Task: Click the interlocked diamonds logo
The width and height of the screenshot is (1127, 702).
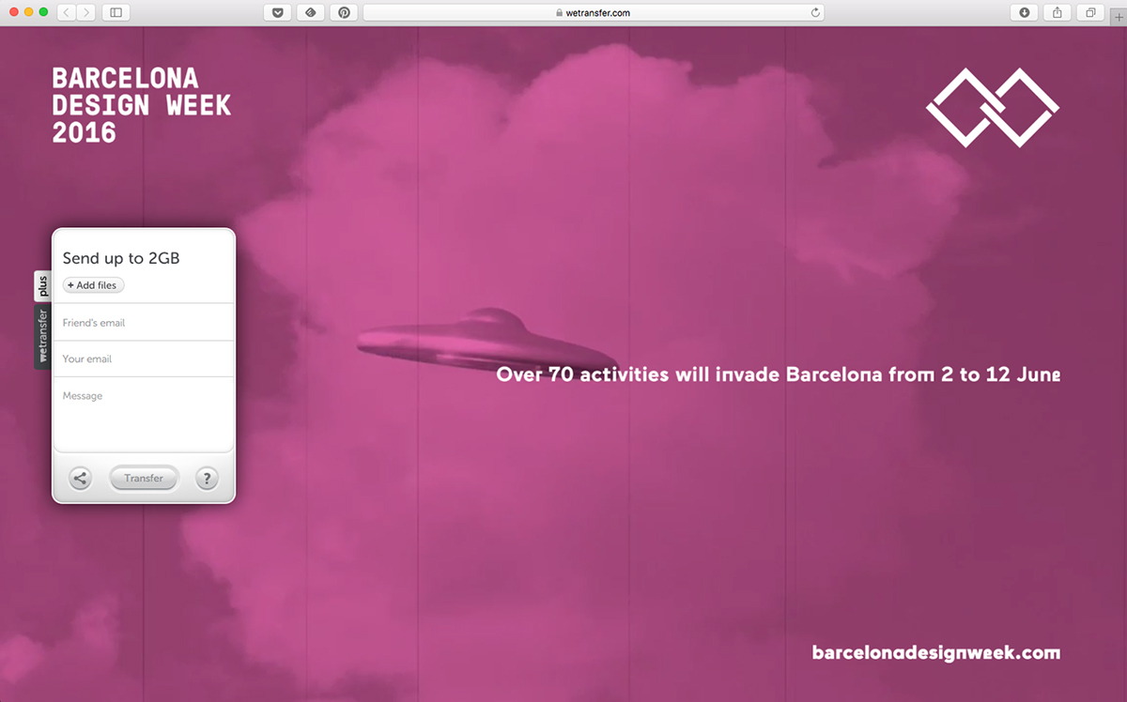Action: 993,107
